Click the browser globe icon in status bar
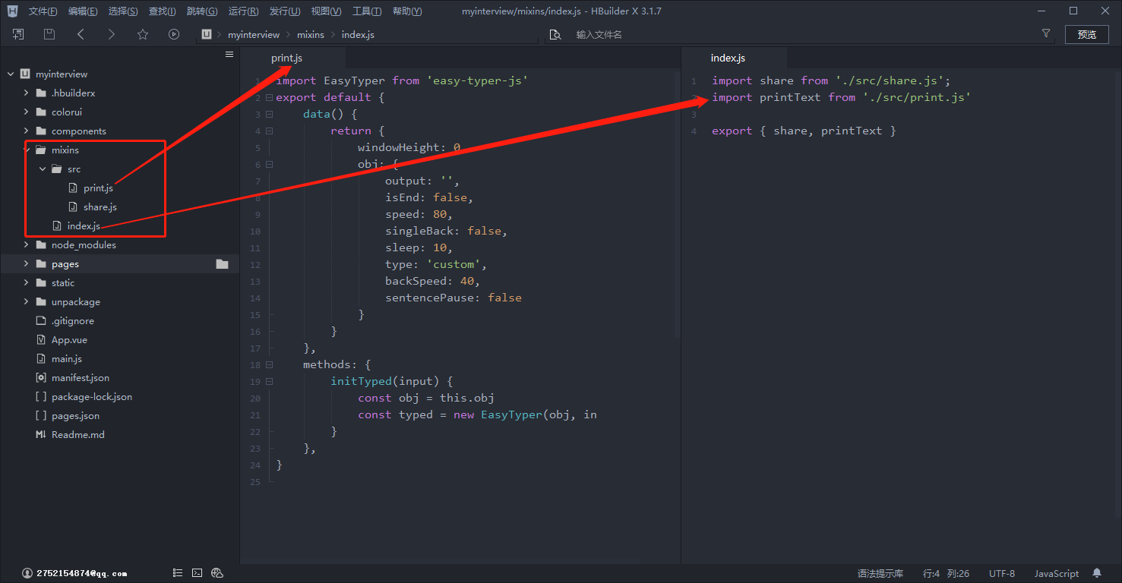Viewport: 1122px width, 583px height. click(x=217, y=573)
